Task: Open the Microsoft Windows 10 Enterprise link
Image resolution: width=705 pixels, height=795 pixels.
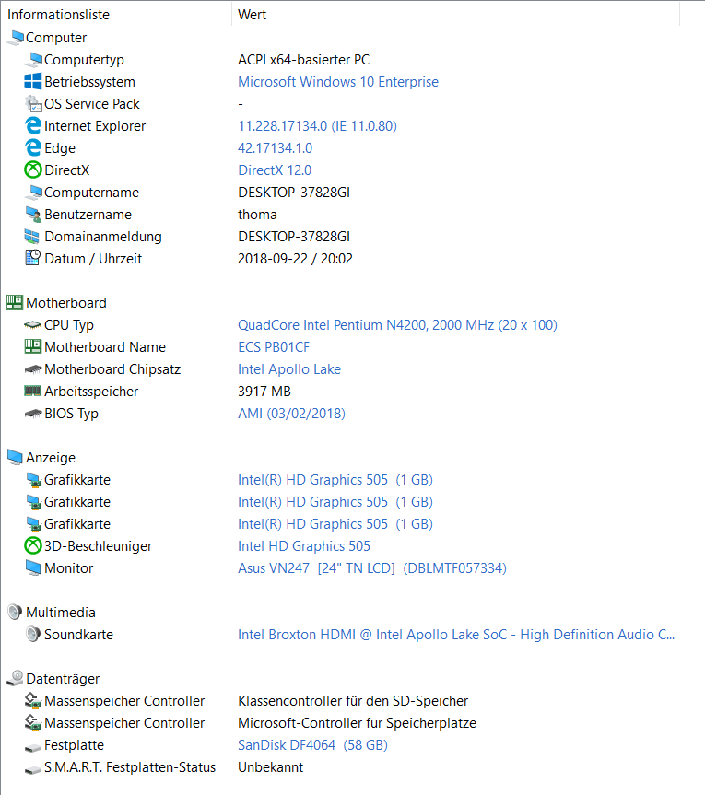Action: point(338,82)
